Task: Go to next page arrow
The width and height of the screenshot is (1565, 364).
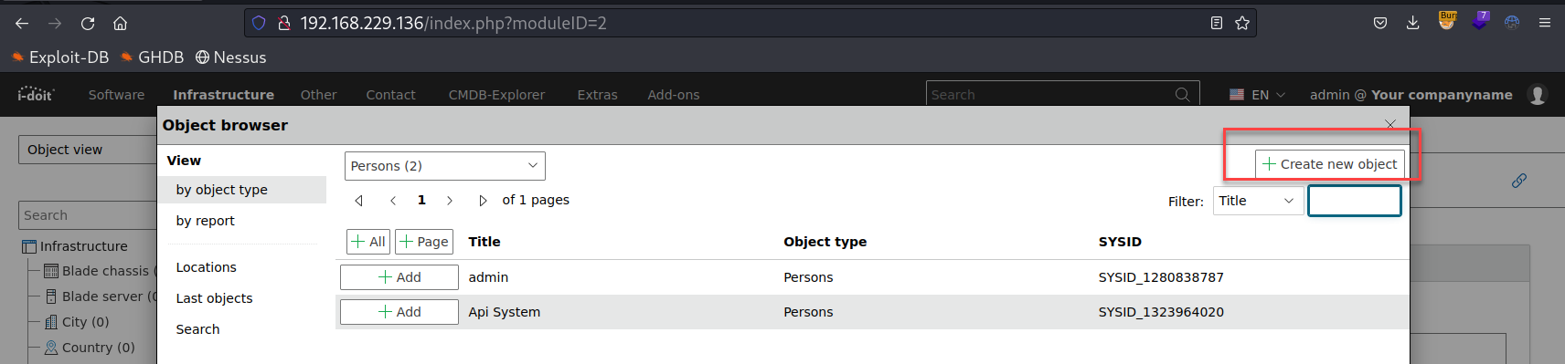Action: [450, 201]
